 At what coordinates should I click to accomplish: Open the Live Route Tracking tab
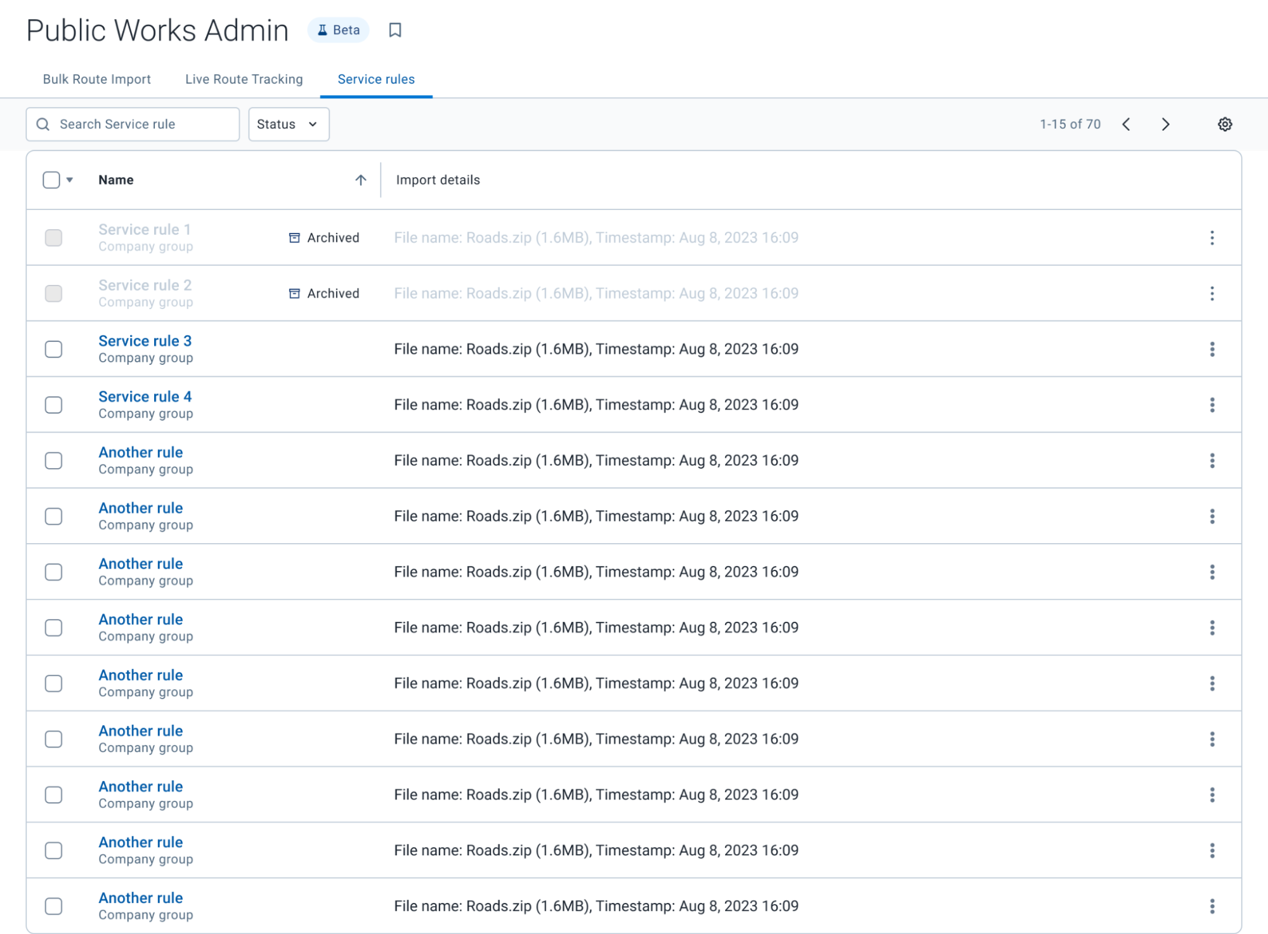pos(244,79)
